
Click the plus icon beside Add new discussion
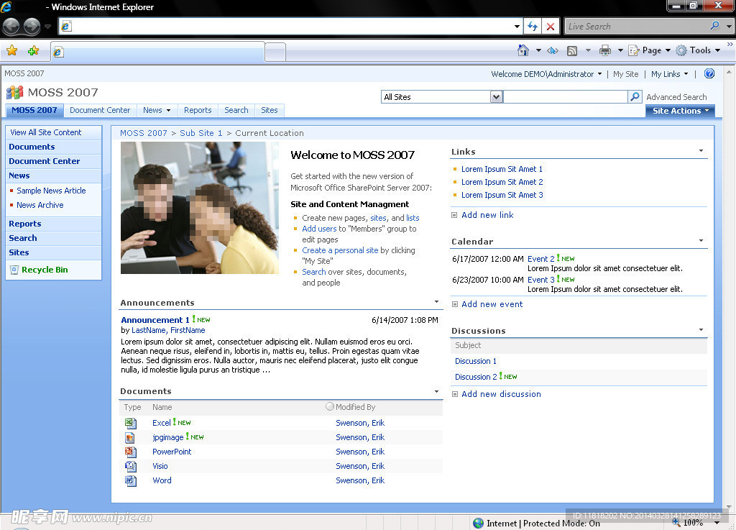(x=454, y=394)
